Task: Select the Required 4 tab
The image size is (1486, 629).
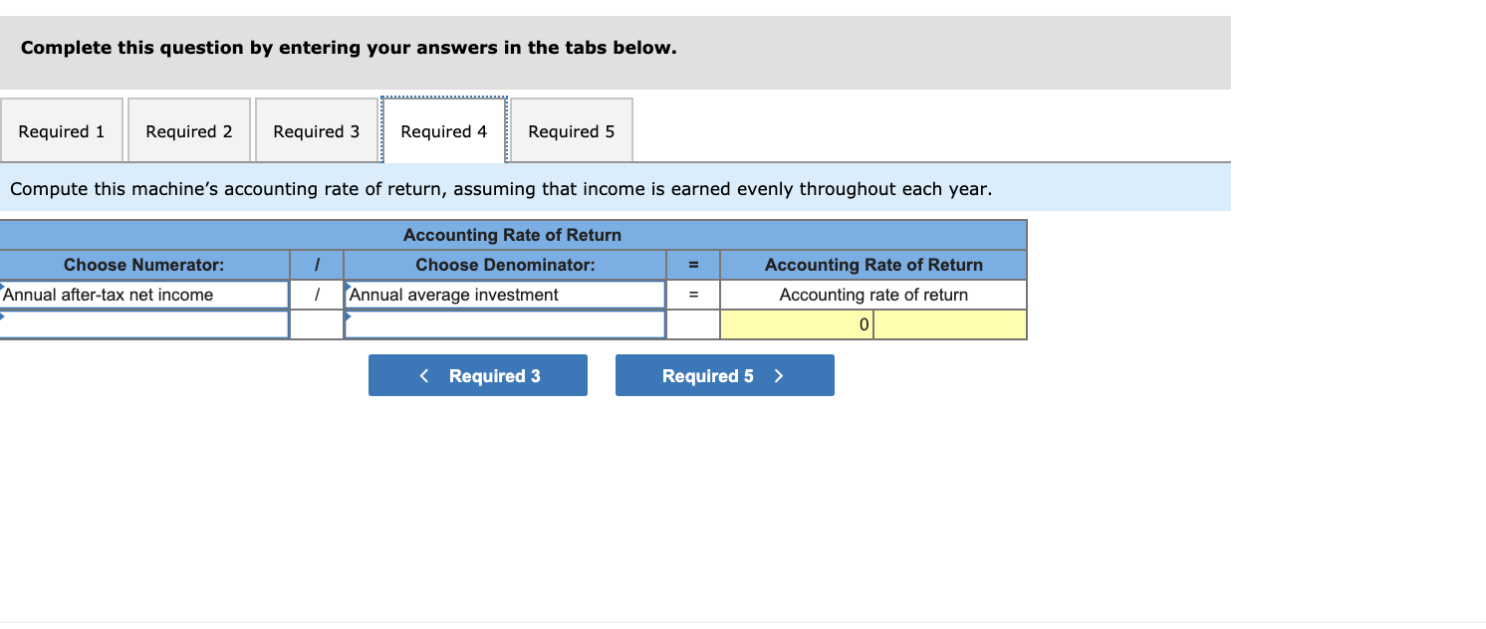Action: [444, 130]
